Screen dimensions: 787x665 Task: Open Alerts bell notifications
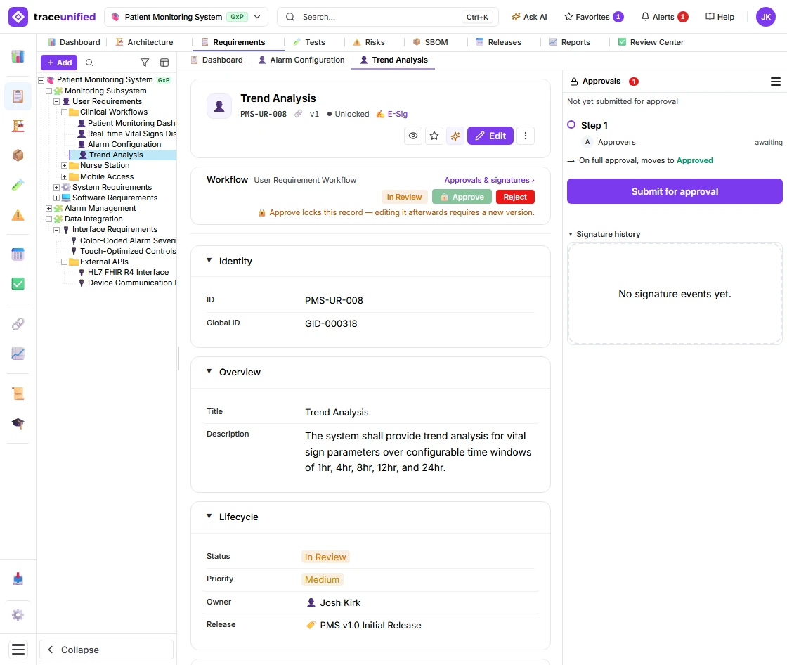click(x=664, y=17)
